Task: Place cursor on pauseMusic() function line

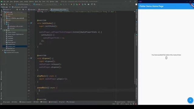Action: pos(47,88)
